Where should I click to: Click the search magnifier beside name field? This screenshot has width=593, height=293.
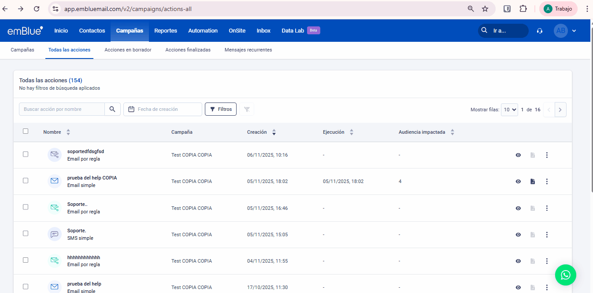click(112, 109)
